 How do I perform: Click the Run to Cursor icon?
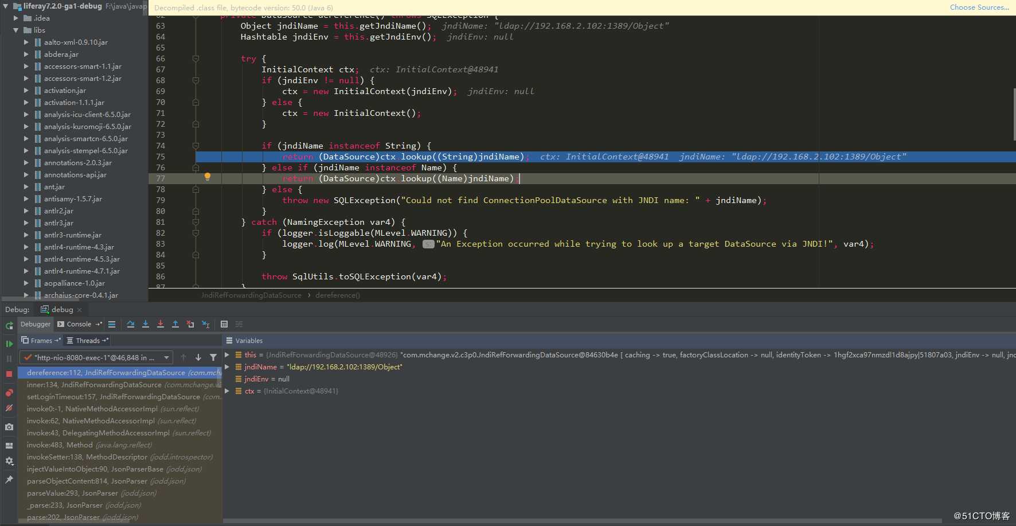pyautogui.click(x=206, y=324)
